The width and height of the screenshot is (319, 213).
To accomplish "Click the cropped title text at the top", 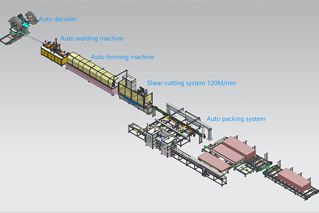I will pos(159,2).
